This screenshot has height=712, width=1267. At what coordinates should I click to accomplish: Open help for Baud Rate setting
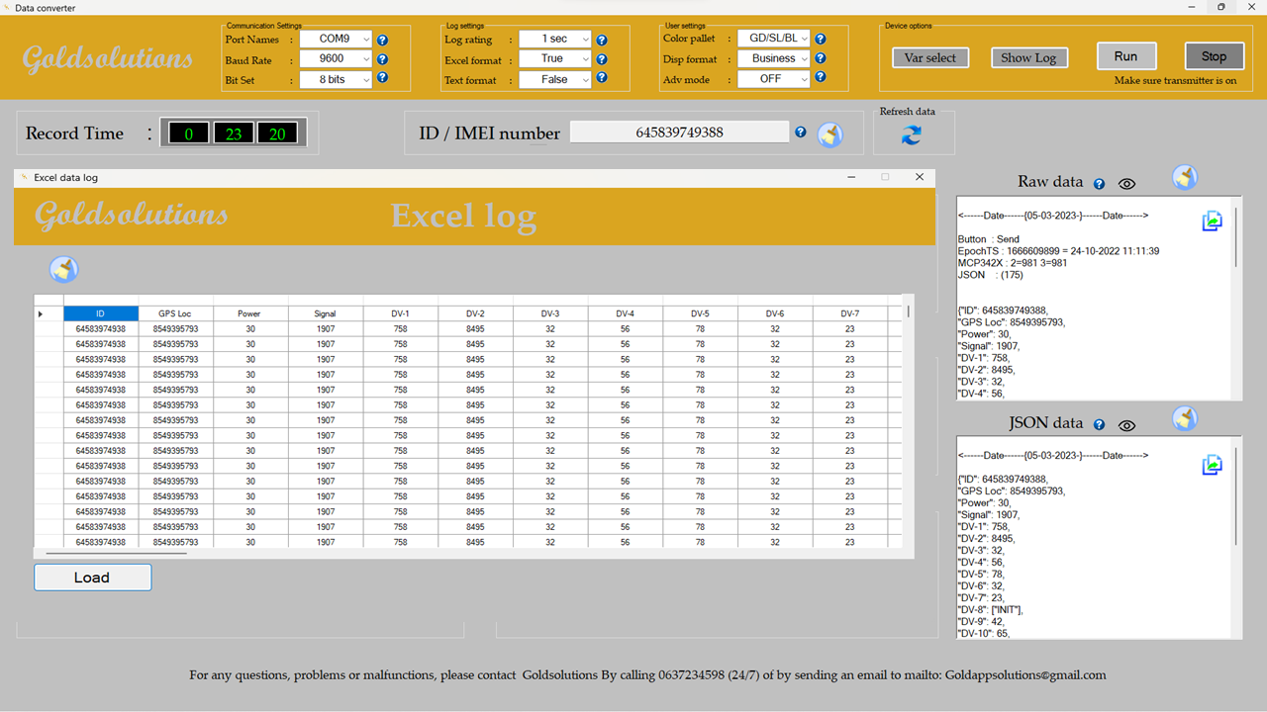(x=383, y=59)
